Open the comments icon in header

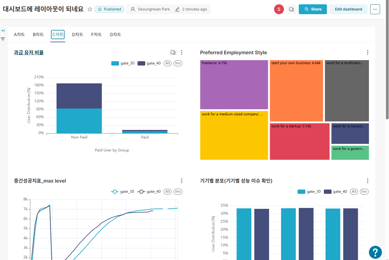[x=291, y=9]
